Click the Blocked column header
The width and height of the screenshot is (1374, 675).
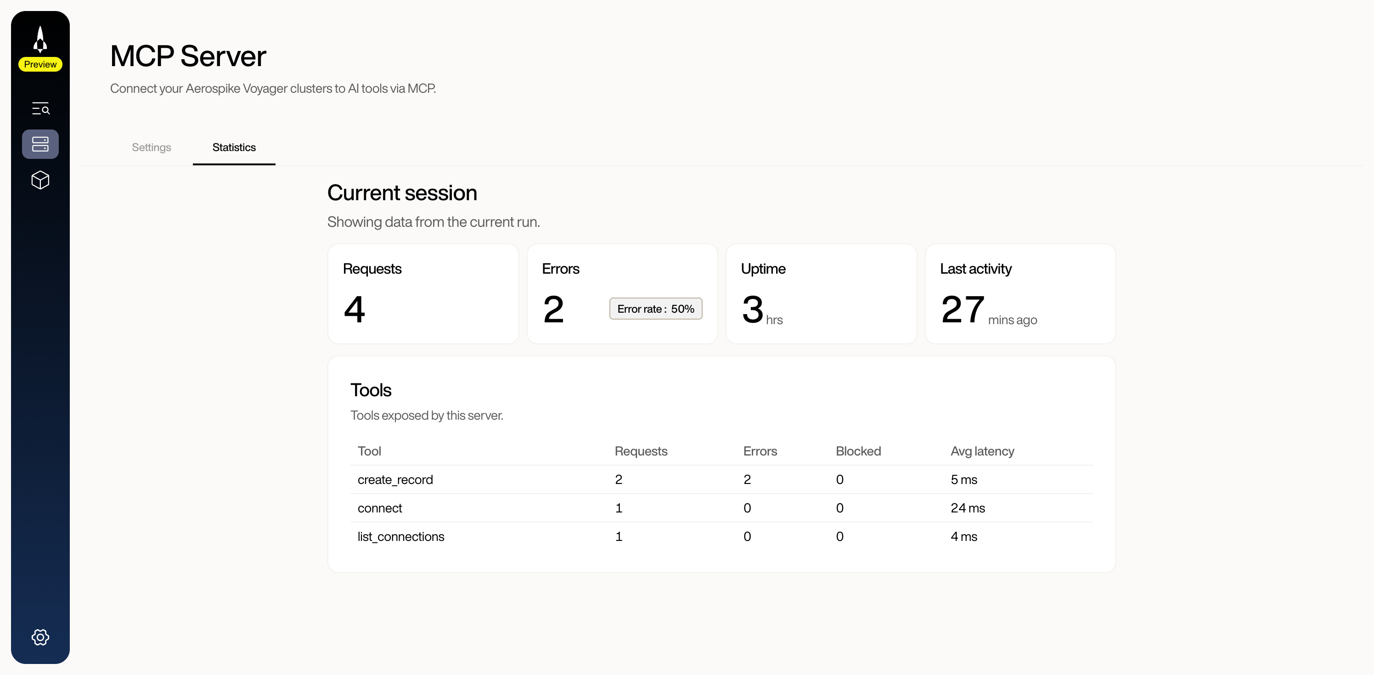pyautogui.click(x=858, y=451)
